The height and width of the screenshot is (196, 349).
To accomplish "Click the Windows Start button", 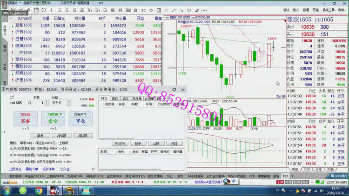I will point(7,190).
